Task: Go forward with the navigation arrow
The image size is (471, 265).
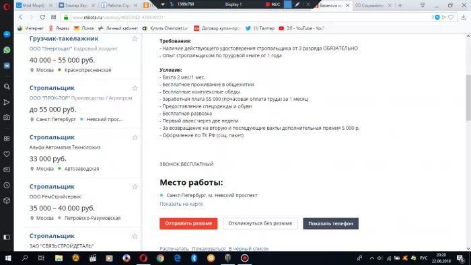Action: point(31,17)
